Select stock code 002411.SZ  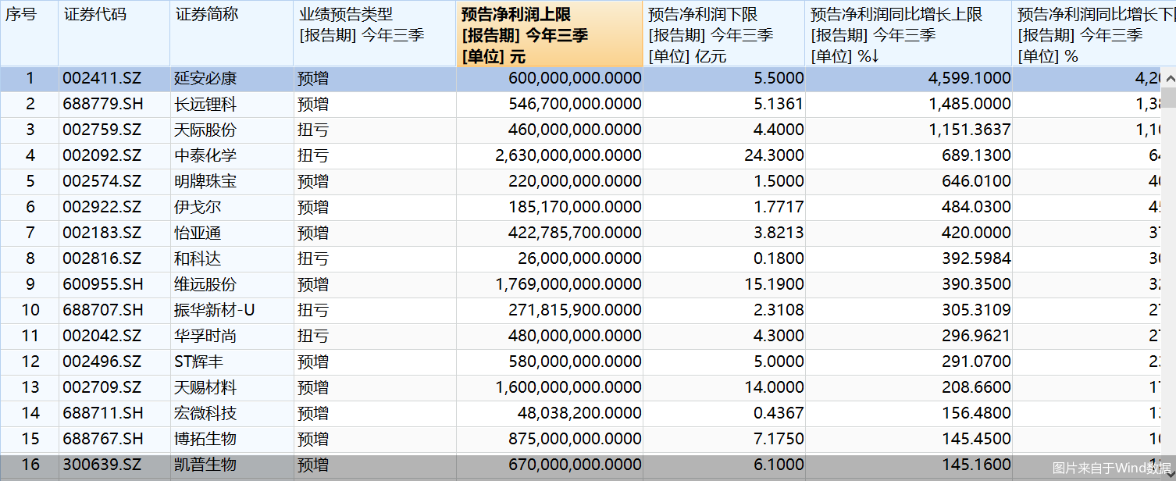pyautogui.click(x=102, y=78)
